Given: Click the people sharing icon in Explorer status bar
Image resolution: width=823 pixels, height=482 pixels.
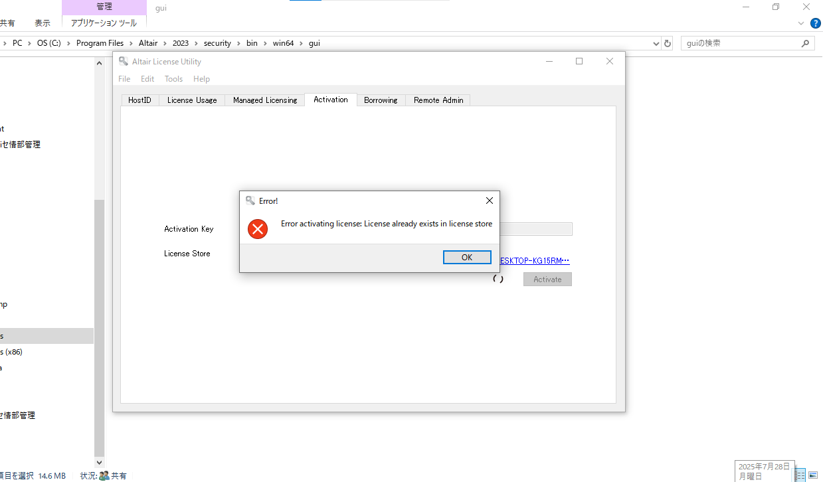Looking at the screenshot, I should [104, 475].
